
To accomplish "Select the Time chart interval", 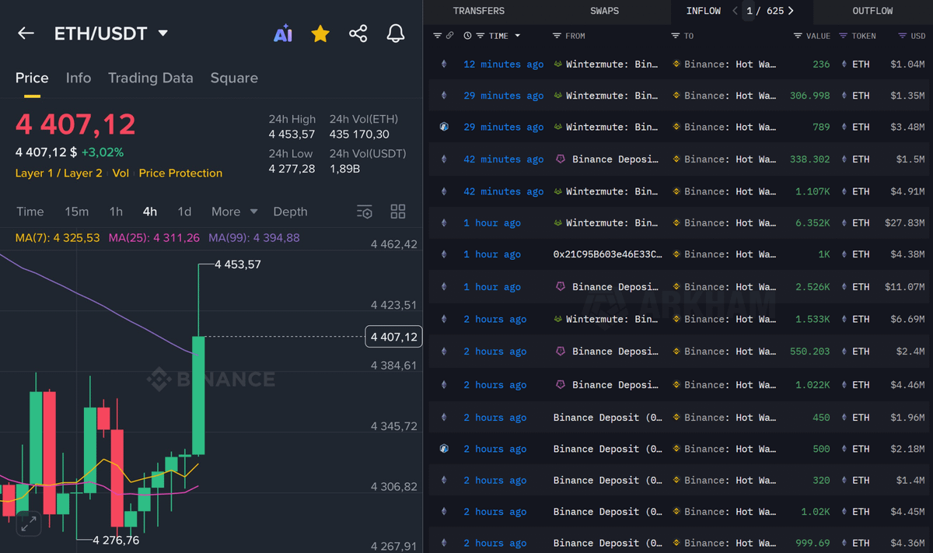I will 30,212.
